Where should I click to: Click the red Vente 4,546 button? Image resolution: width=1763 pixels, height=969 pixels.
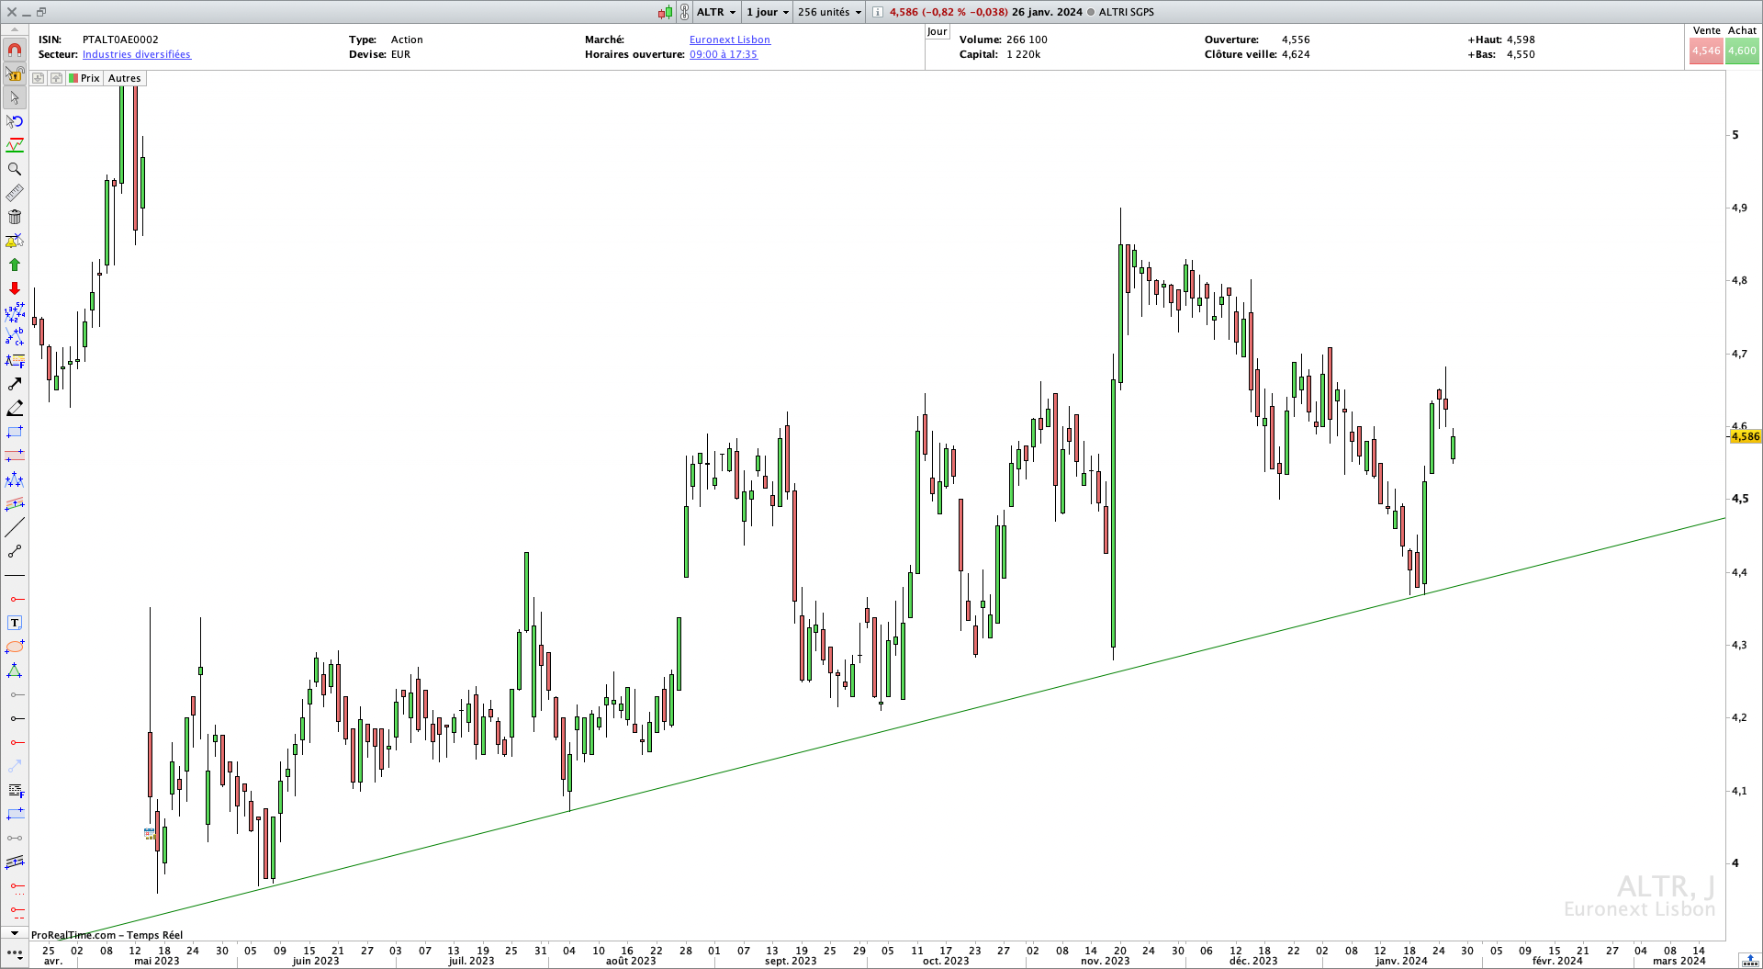[x=1706, y=51]
